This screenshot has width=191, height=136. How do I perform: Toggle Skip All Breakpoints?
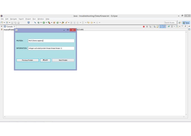coord(35,23)
